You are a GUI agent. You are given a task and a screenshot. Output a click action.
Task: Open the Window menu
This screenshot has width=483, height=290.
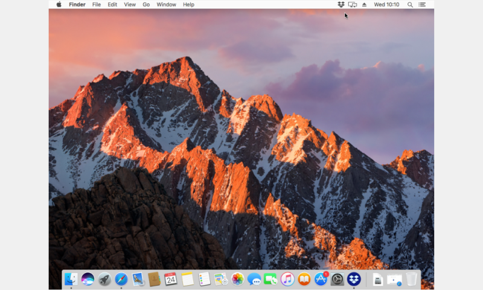(167, 5)
